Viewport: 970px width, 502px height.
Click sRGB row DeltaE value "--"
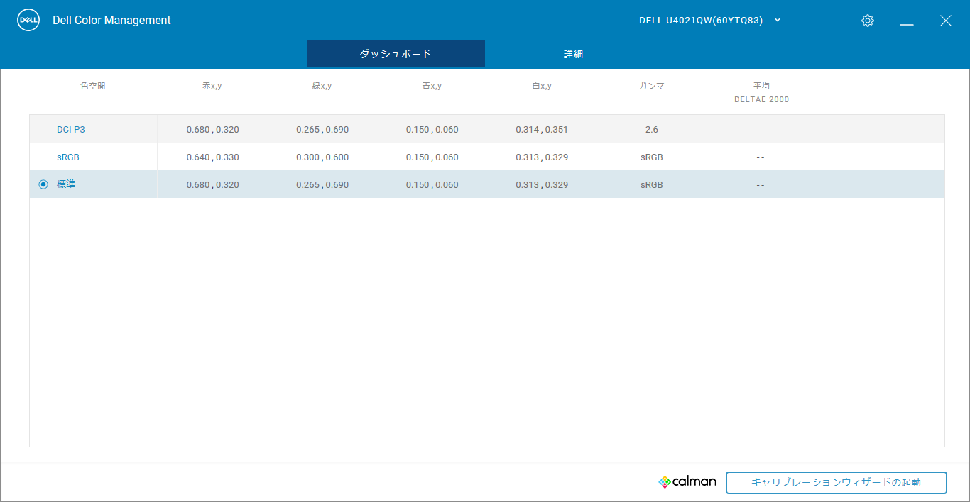(761, 157)
